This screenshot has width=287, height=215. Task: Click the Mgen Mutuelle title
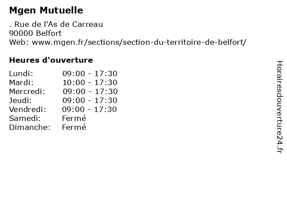(x=46, y=10)
